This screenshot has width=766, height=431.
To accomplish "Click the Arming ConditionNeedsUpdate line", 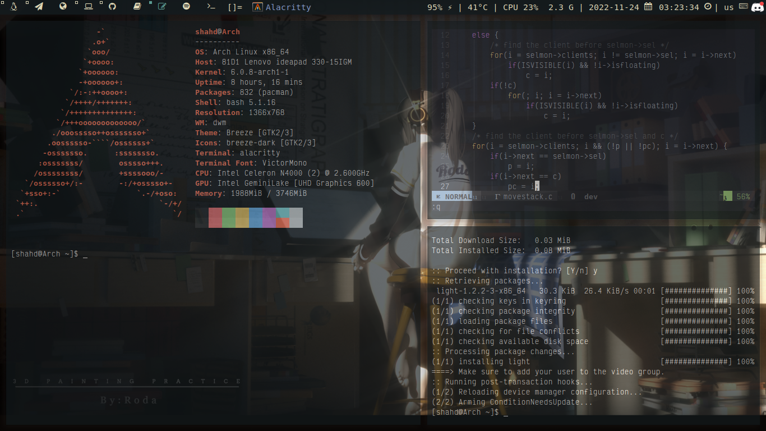I will [x=513, y=402].
